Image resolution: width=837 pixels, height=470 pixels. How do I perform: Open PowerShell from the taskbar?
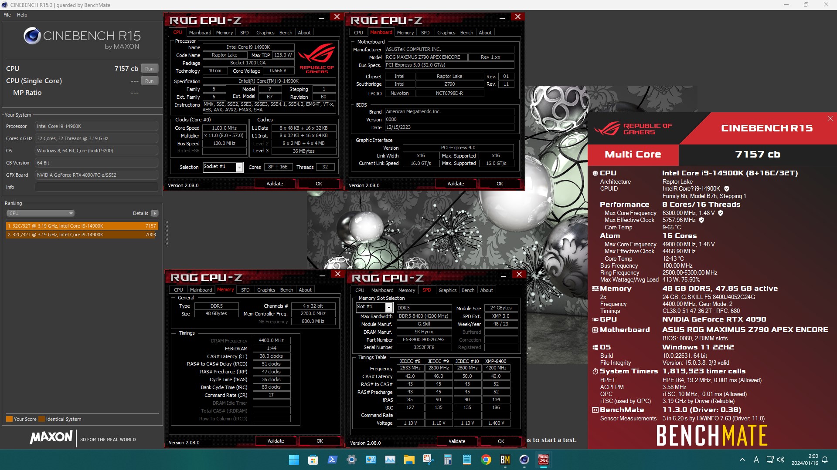tap(332, 460)
